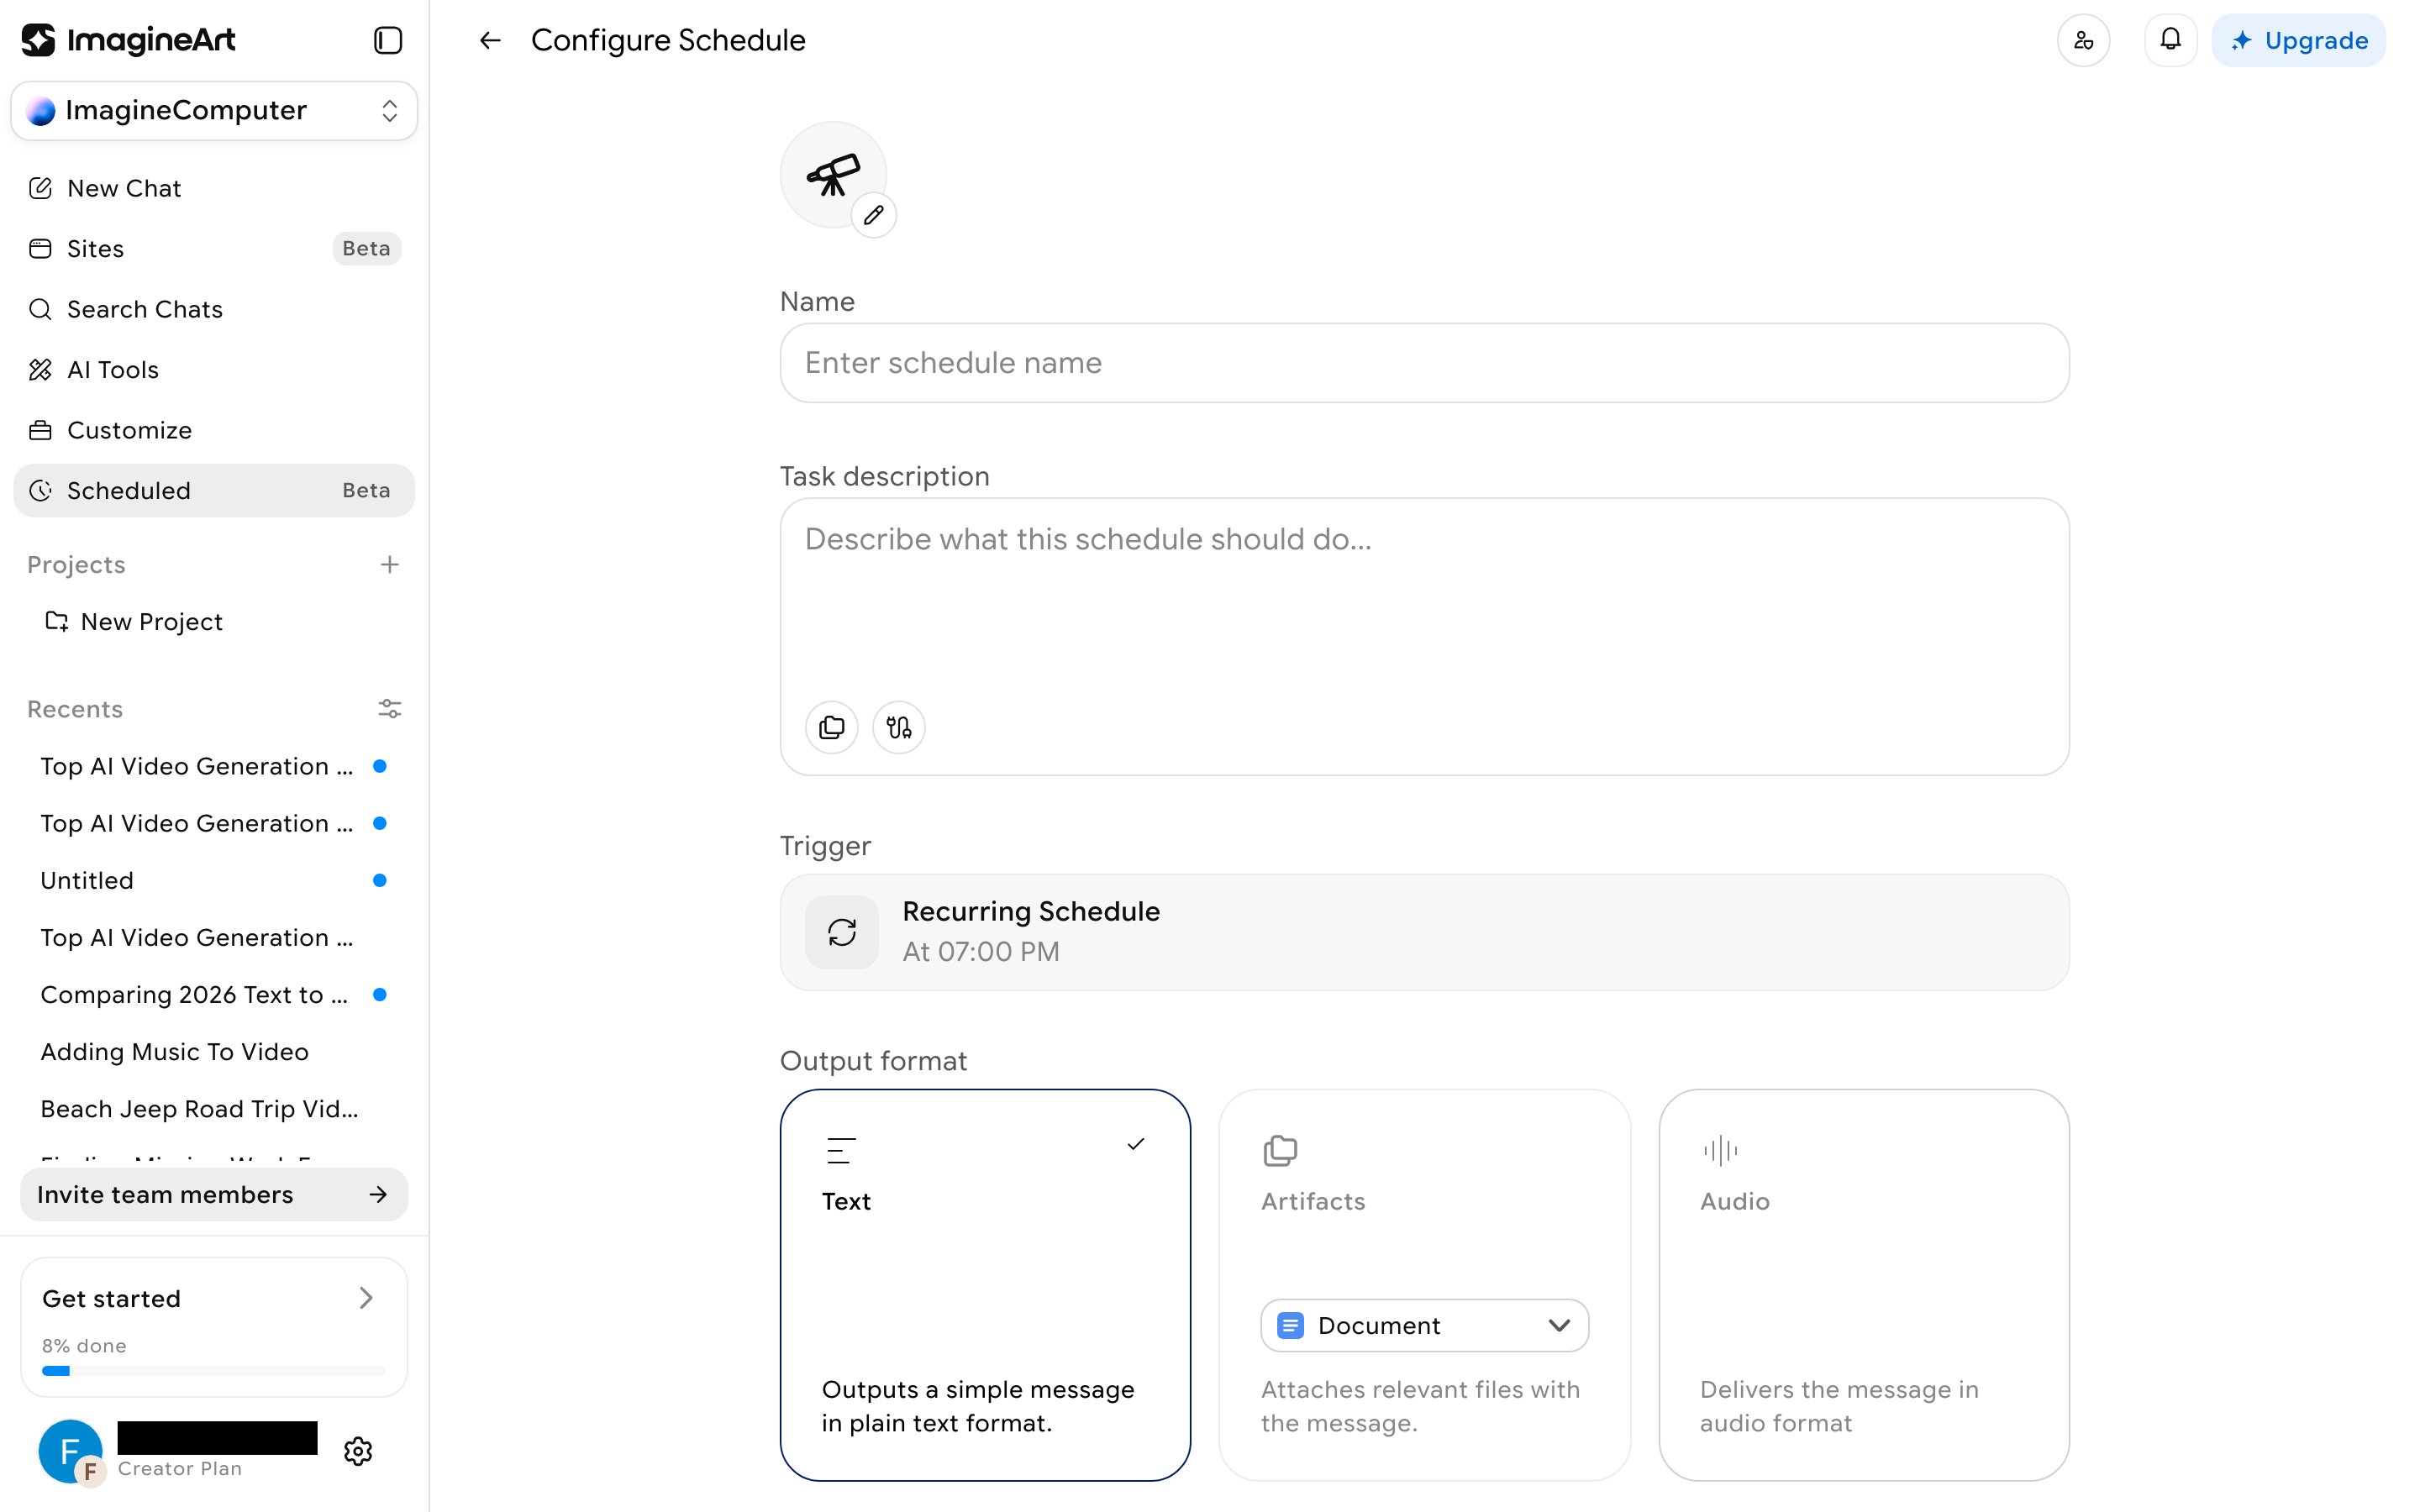
Task: Click the telescope schedule avatar
Action: 833,175
